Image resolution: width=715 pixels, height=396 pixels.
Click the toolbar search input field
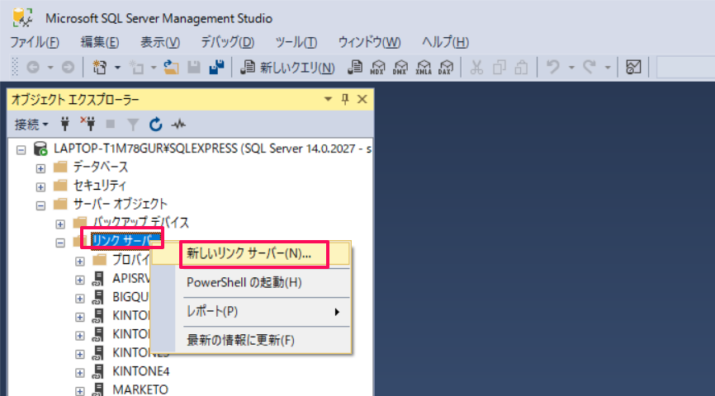click(x=685, y=68)
